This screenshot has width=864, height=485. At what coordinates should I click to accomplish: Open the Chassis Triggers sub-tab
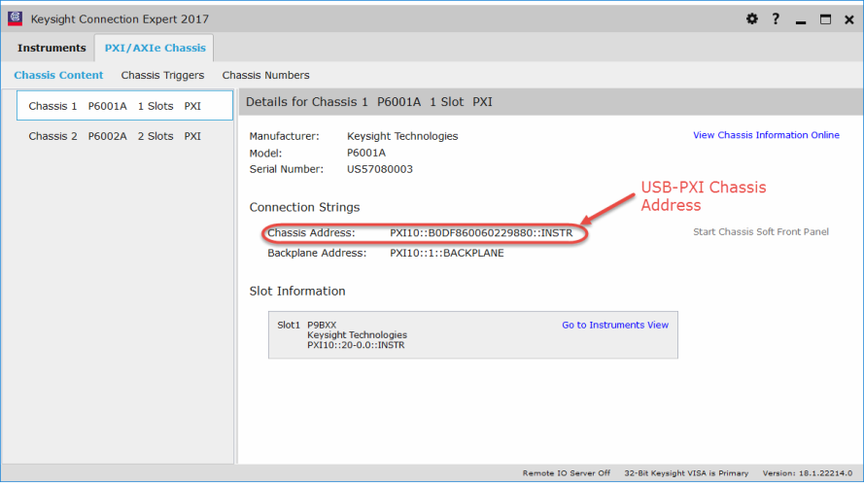point(162,75)
